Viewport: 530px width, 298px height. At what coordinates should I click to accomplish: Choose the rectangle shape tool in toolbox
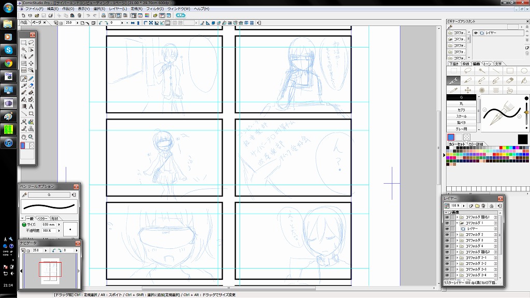tap(31, 113)
